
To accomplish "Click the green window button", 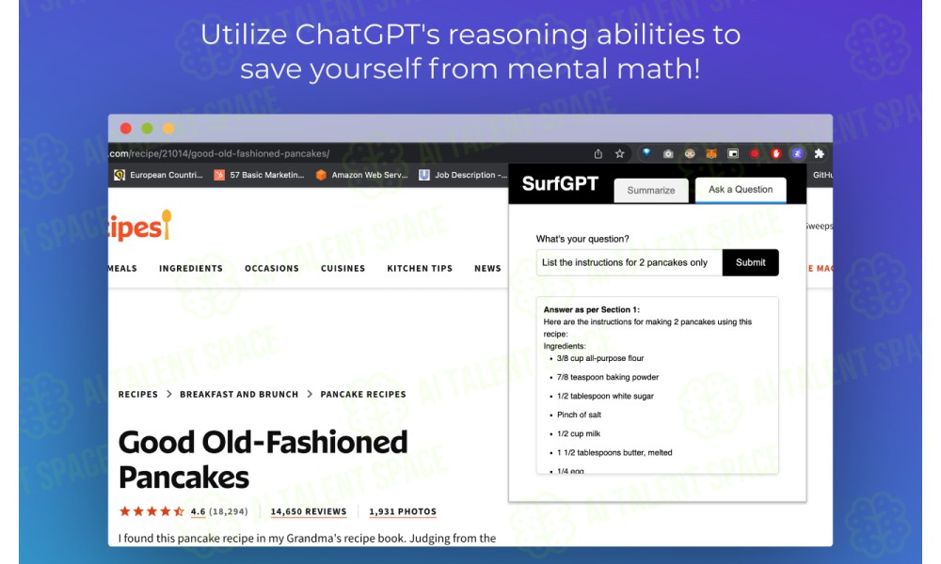I will point(147,128).
